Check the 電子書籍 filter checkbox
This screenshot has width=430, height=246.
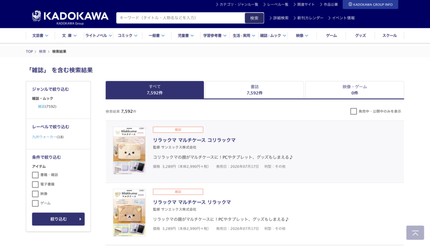click(35, 185)
